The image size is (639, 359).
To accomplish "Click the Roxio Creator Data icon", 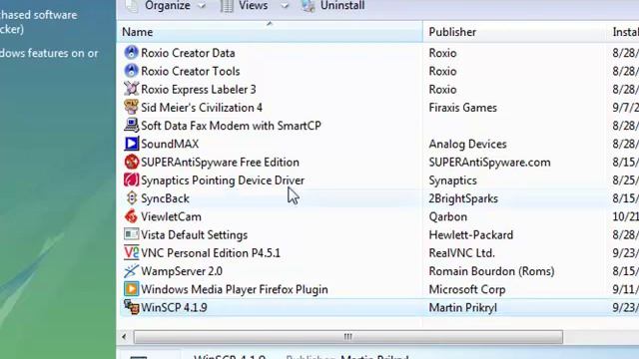I will pyautogui.click(x=131, y=53).
